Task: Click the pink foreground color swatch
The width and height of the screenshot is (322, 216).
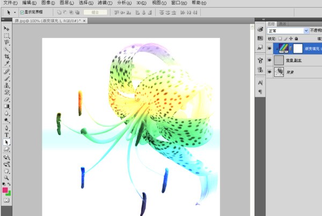Action: click(x=5, y=190)
